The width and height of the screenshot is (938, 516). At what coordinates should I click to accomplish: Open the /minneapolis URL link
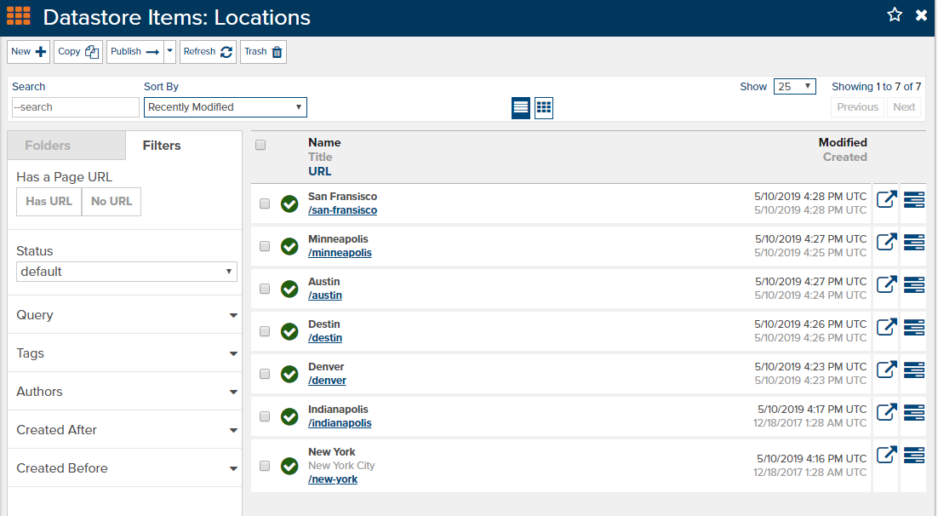click(x=340, y=253)
